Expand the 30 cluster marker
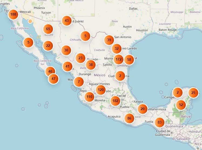Viewport: 202px width, 150px height. point(66,50)
